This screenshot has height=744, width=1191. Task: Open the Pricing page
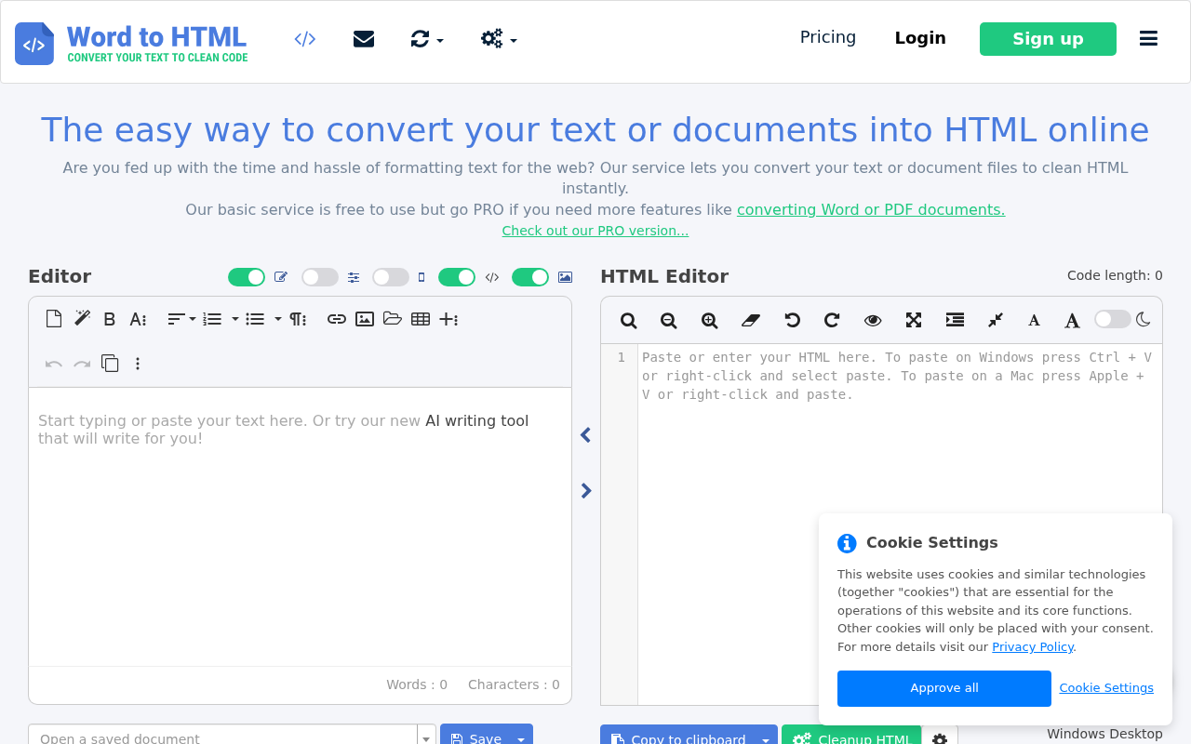(x=828, y=37)
